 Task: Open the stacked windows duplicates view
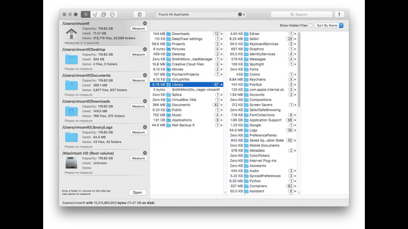(104, 14)
